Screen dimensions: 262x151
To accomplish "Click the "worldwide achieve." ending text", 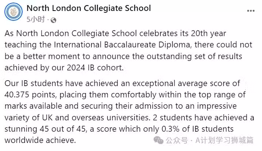I will [x=40, y=140].
